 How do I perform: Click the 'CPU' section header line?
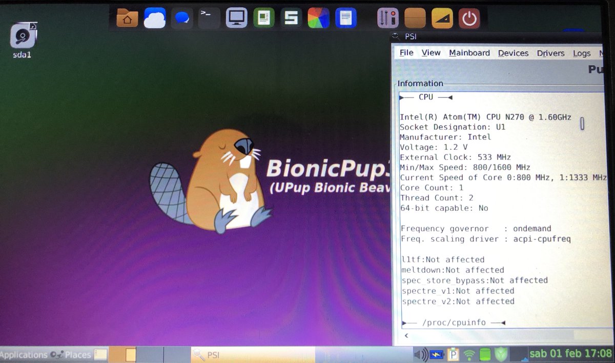tap(426, 97)
